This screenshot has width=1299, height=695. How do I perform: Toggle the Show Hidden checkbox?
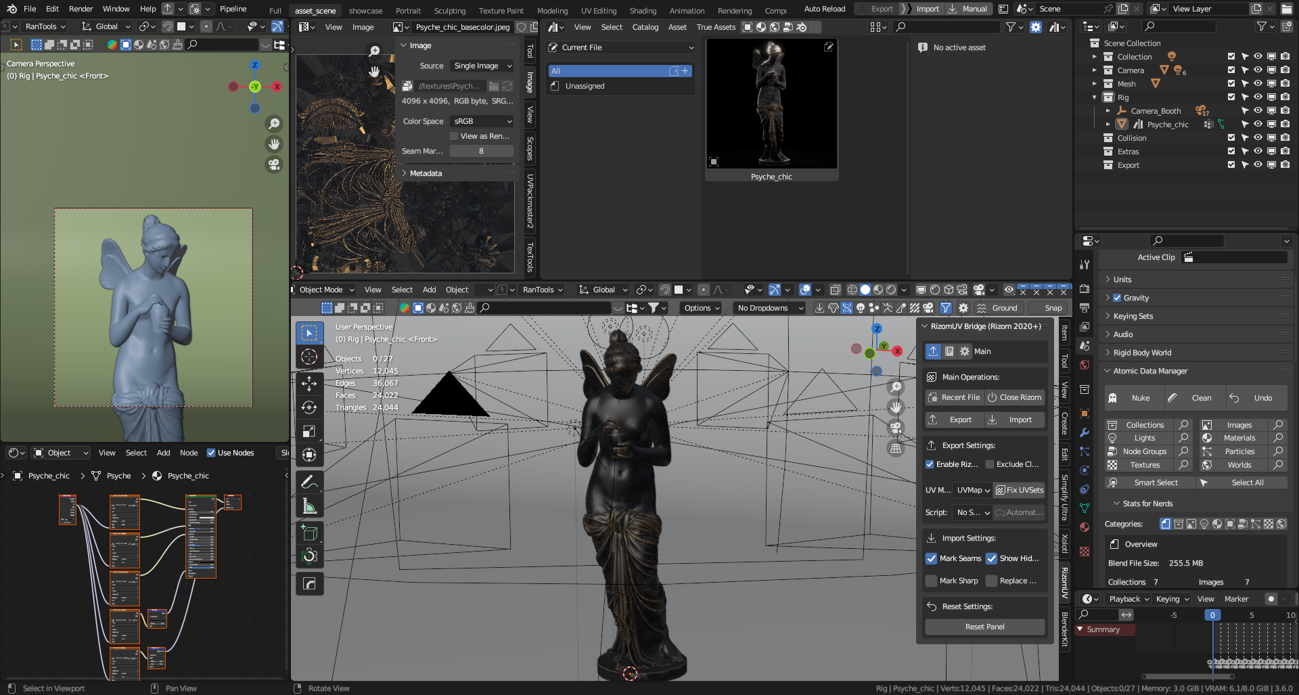pyautogui.click(x=992, y=558)
